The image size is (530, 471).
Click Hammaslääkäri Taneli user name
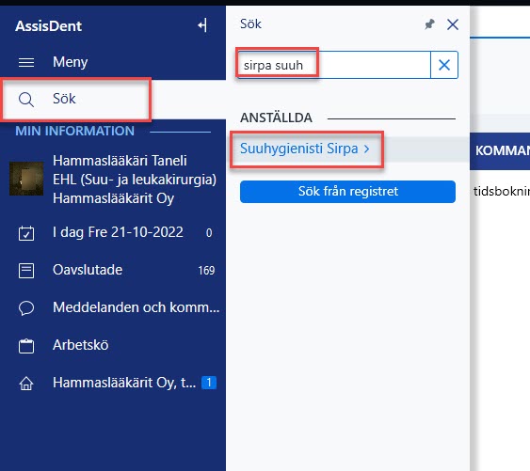coord(120,161)
